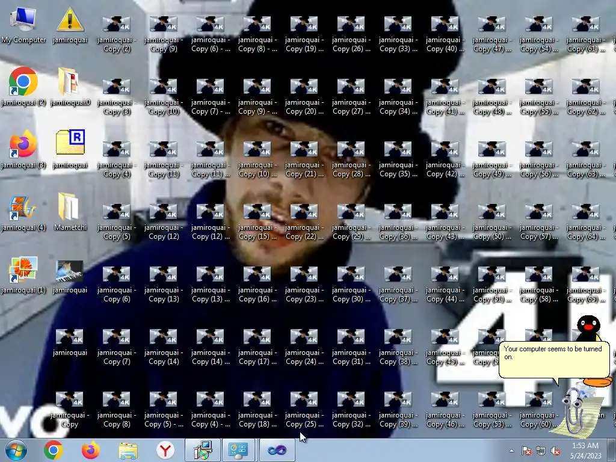
Task: Select jamiroquai - Copy (47) file
Action: pos(492,34)
